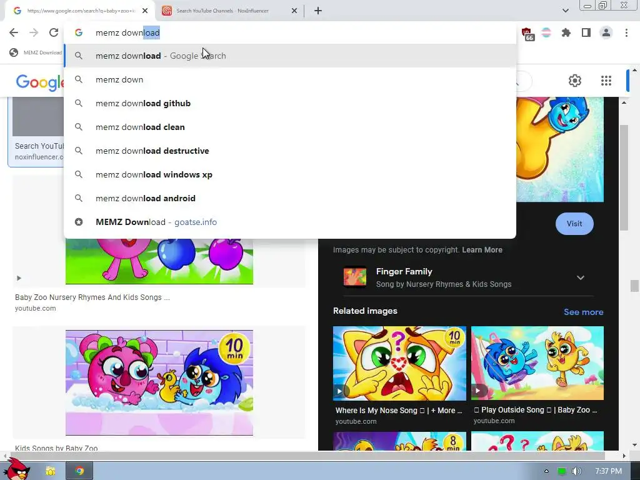Open the uBlock extension icon showing 66

[x=527, y=34]
